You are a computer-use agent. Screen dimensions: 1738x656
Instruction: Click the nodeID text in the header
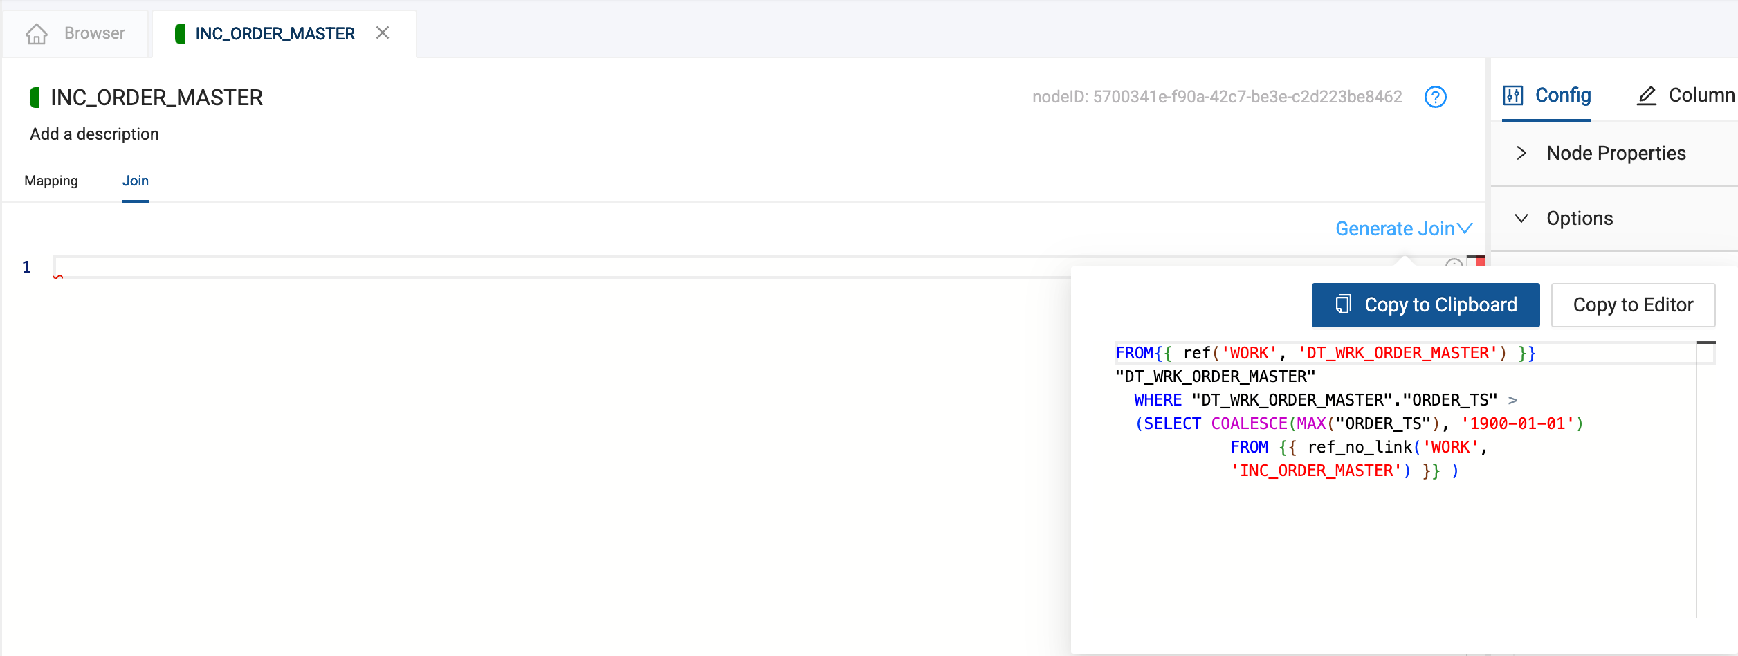(x=1216, y=97)
